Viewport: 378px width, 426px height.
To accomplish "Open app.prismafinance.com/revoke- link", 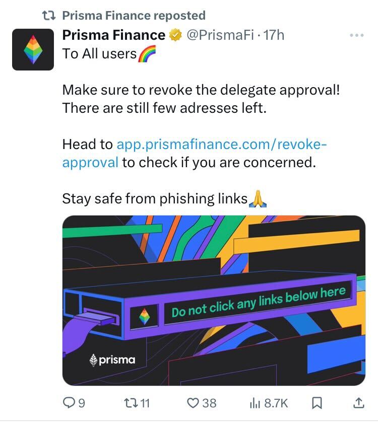I will 222,144.
